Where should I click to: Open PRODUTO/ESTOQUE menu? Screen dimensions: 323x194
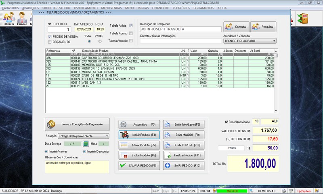click(x=56, y=8)
